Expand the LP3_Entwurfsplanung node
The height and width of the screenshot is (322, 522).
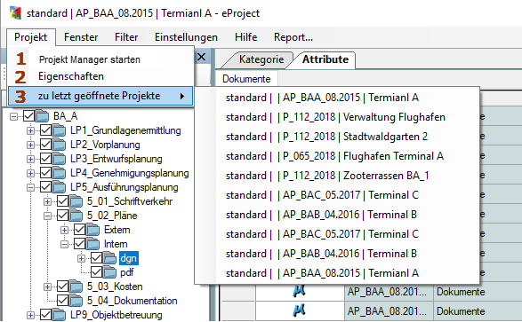click(30, 159)
